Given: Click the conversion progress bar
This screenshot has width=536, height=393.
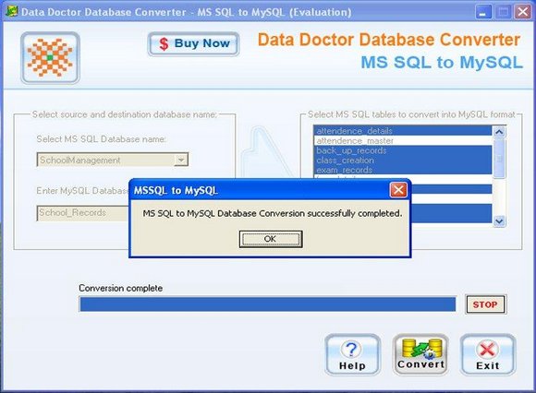Looking at the screenshot, I should coord(268,304).
